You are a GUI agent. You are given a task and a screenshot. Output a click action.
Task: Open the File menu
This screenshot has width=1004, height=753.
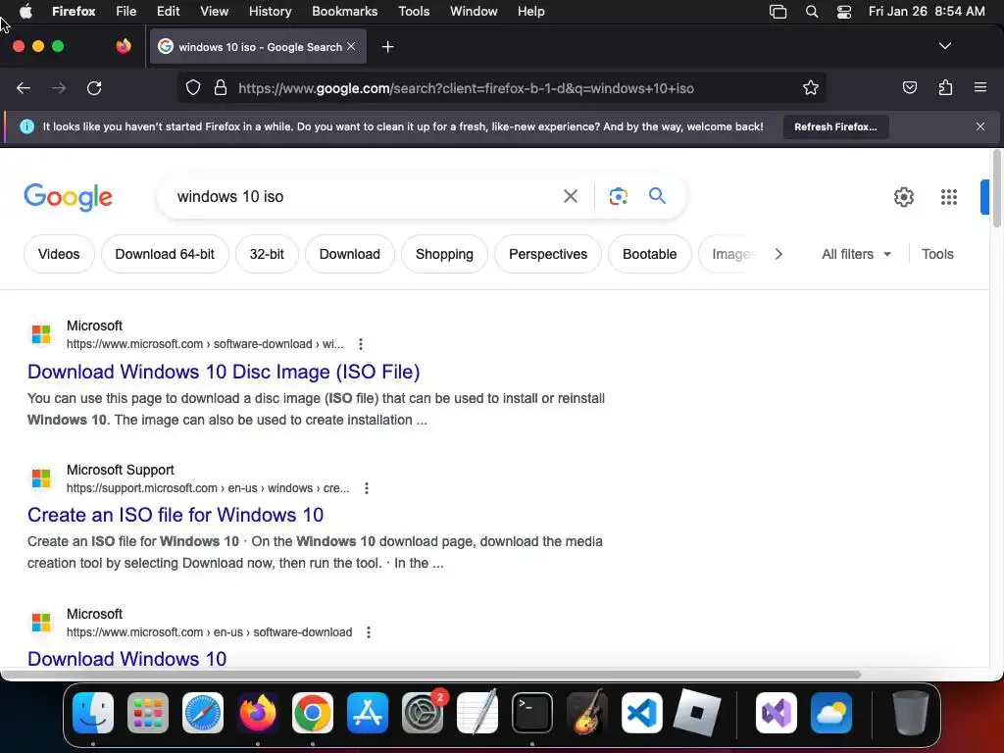pyautogui.click(x=125, y=12)
